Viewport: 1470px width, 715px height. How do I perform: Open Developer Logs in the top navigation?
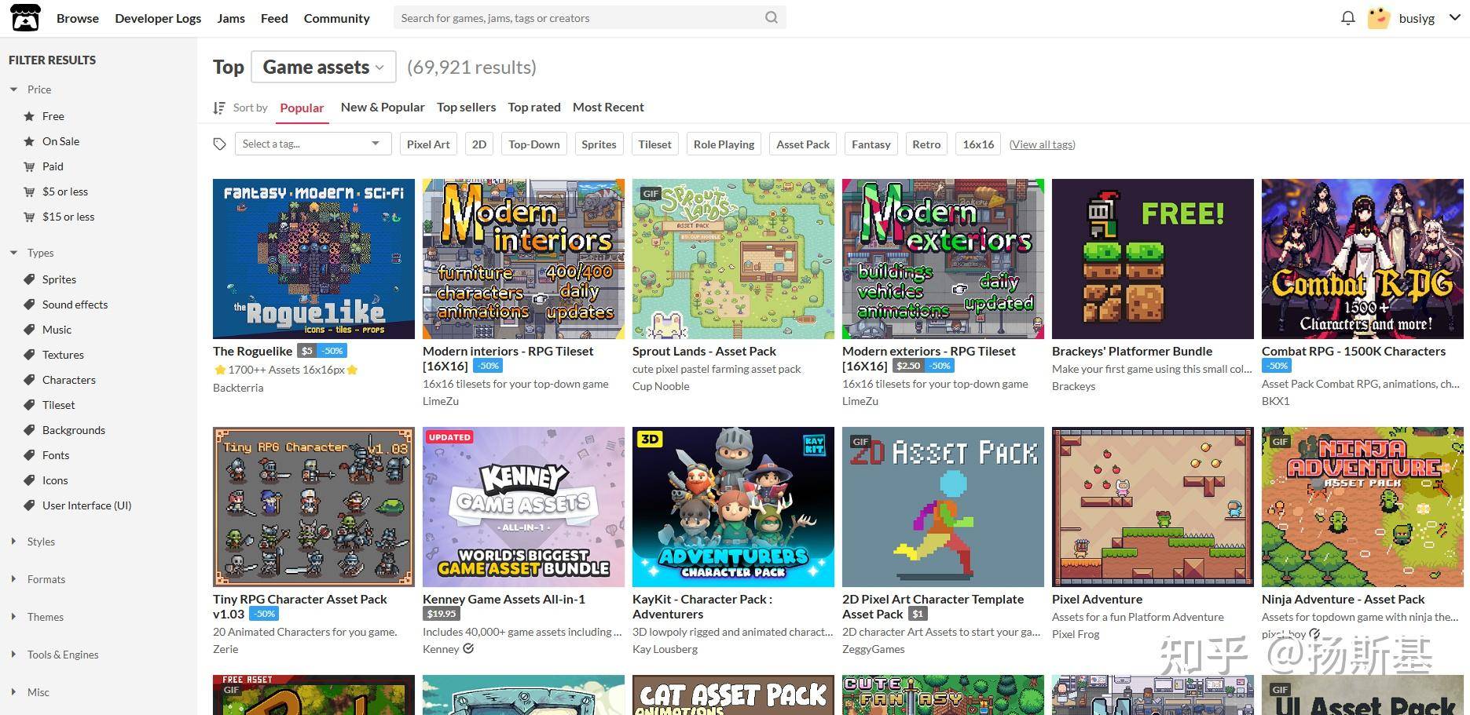point(158,18)
